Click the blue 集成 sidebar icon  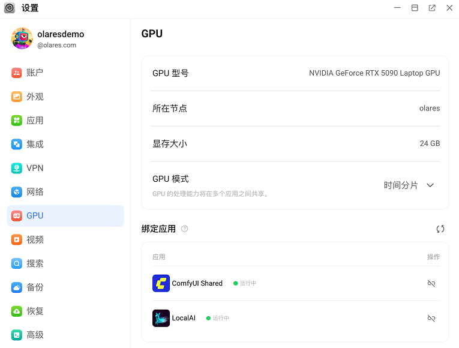click(17, 144)
